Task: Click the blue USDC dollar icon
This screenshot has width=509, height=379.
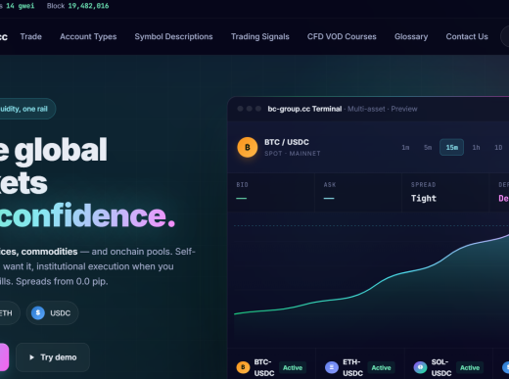Action: (38, 313)
